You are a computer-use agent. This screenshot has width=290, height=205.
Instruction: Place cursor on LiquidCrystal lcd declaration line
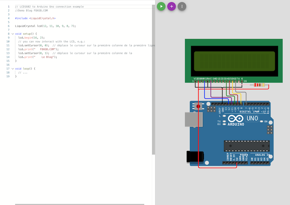[45, 26]
